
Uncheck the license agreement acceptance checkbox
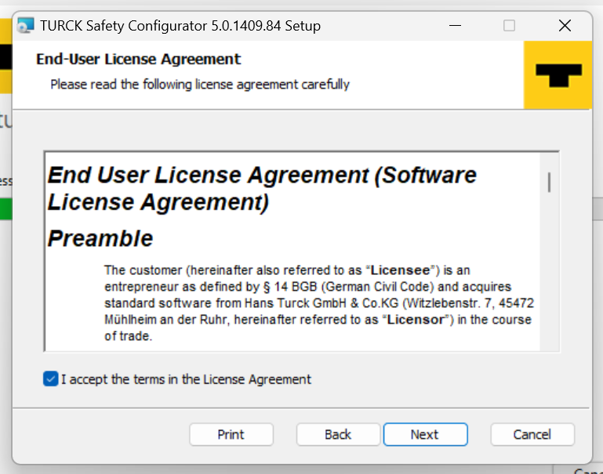[51, 378]
